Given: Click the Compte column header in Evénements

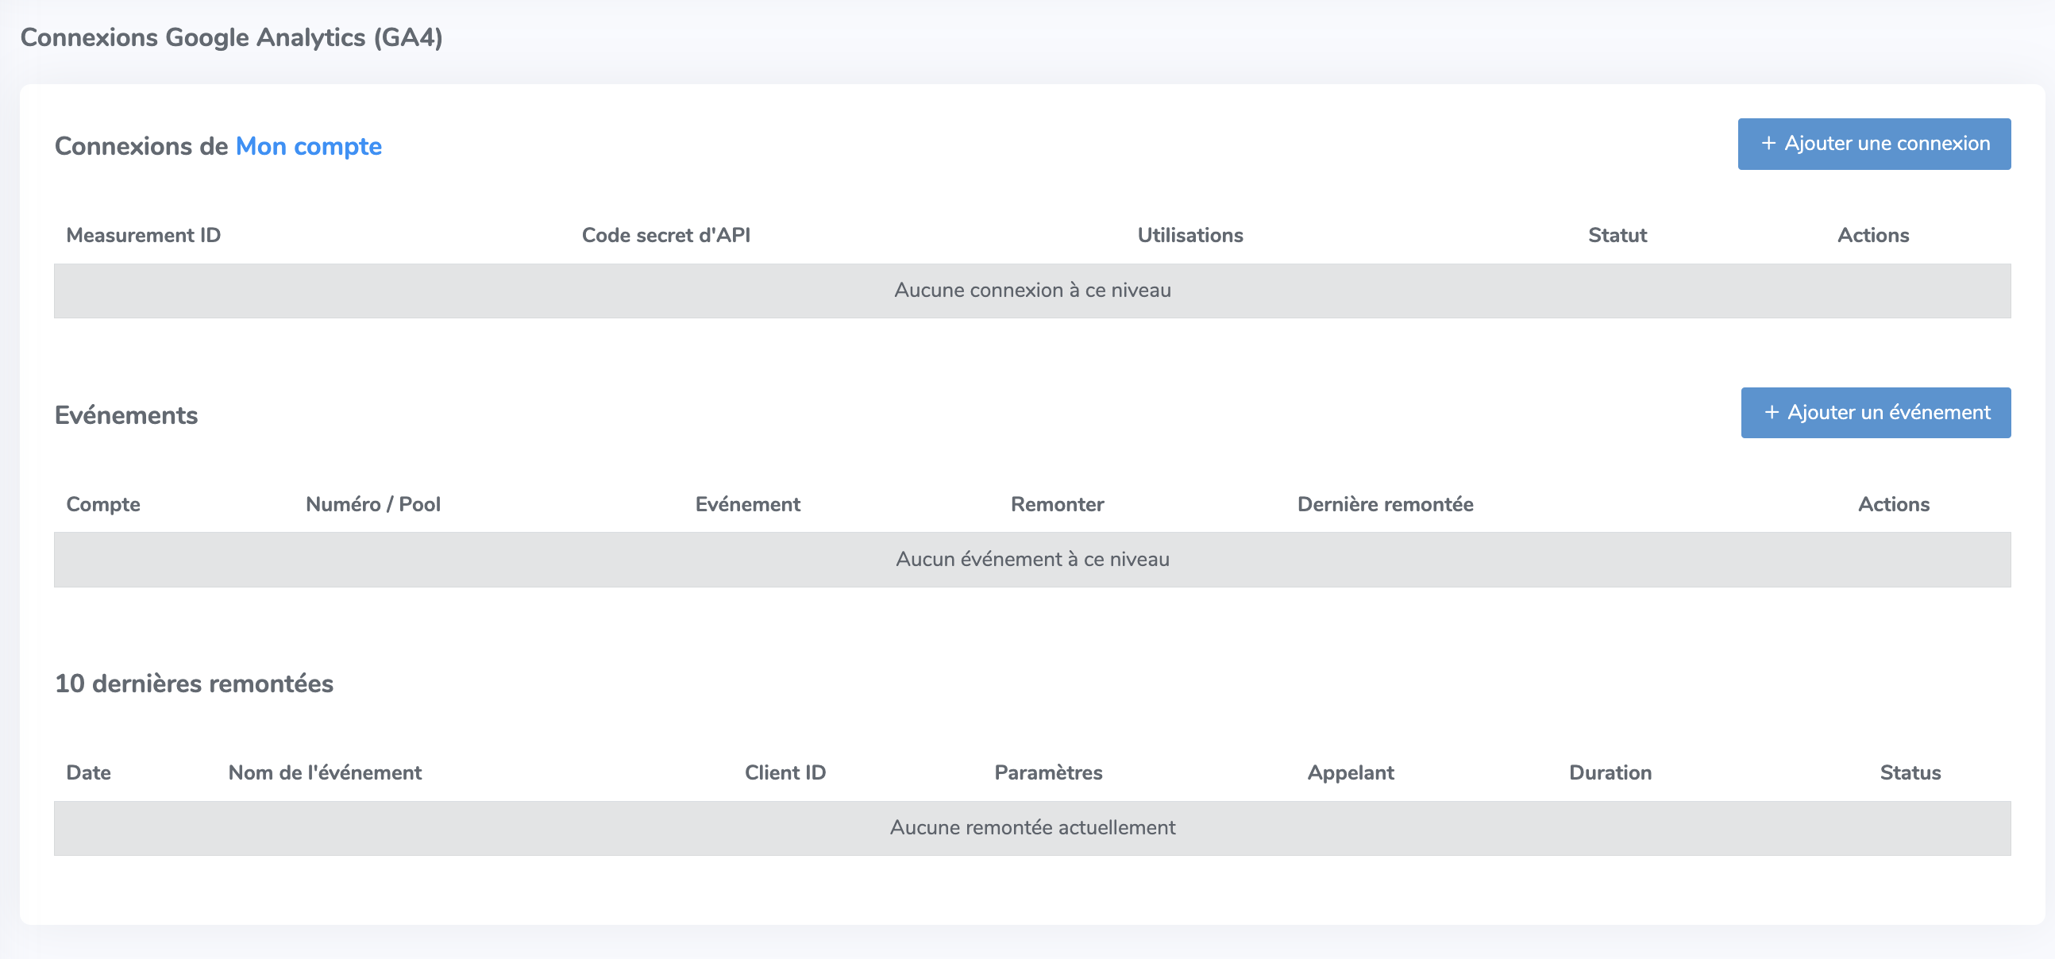Looking at the screenshot, I should (x=103, y=504).
